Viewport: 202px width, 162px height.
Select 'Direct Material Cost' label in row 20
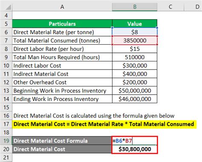point(62,149)
